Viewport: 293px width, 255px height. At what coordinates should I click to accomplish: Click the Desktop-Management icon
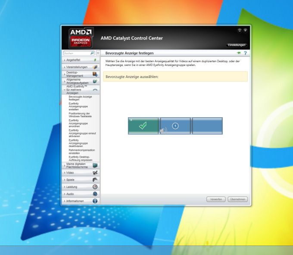[x=95, y=74]
